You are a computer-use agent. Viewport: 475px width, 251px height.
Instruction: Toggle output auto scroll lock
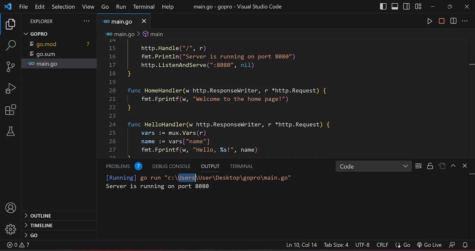pos(430,166)
